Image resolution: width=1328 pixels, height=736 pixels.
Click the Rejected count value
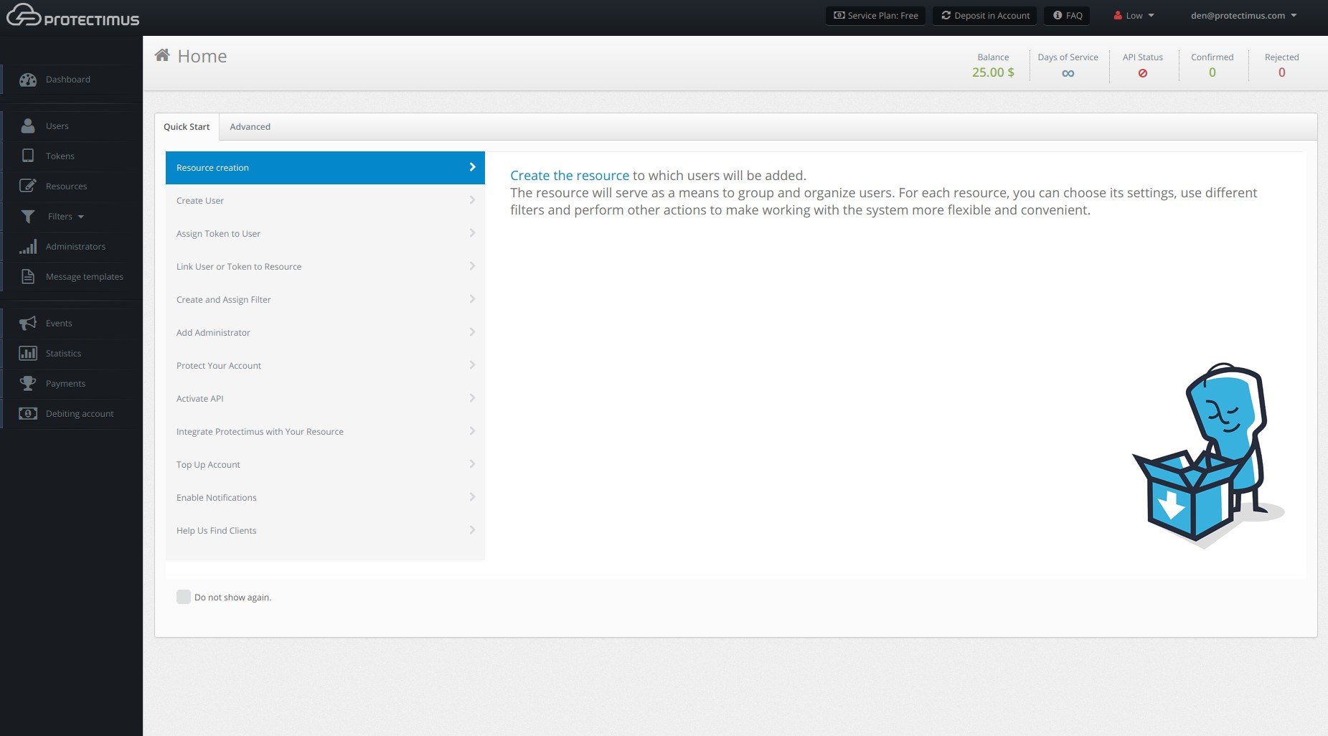click(1282, 72)
